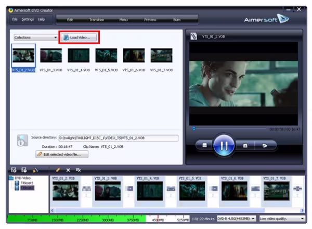Viewport: 312px width, 229px height.
Task: Click transition icon after VTS_01_7 clip
Action: coord(297,188)
